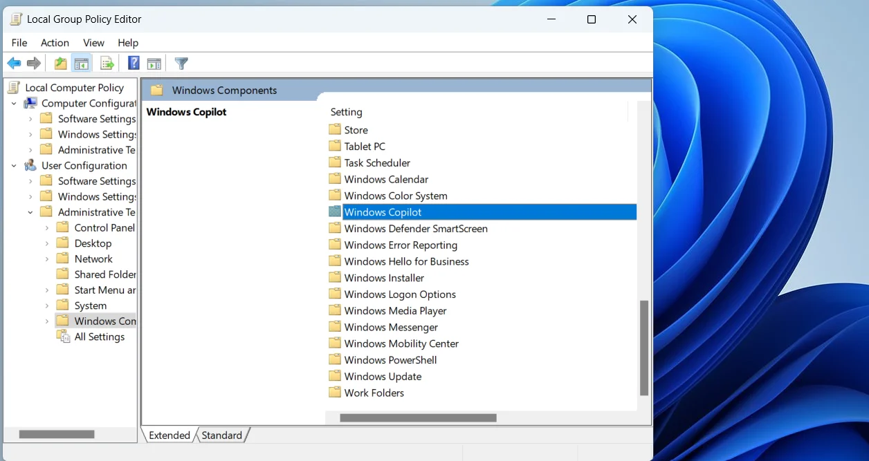Switch to the Extended tab
Image resolution: width=869 pixels, height=461 pixels.
[170, 435]
